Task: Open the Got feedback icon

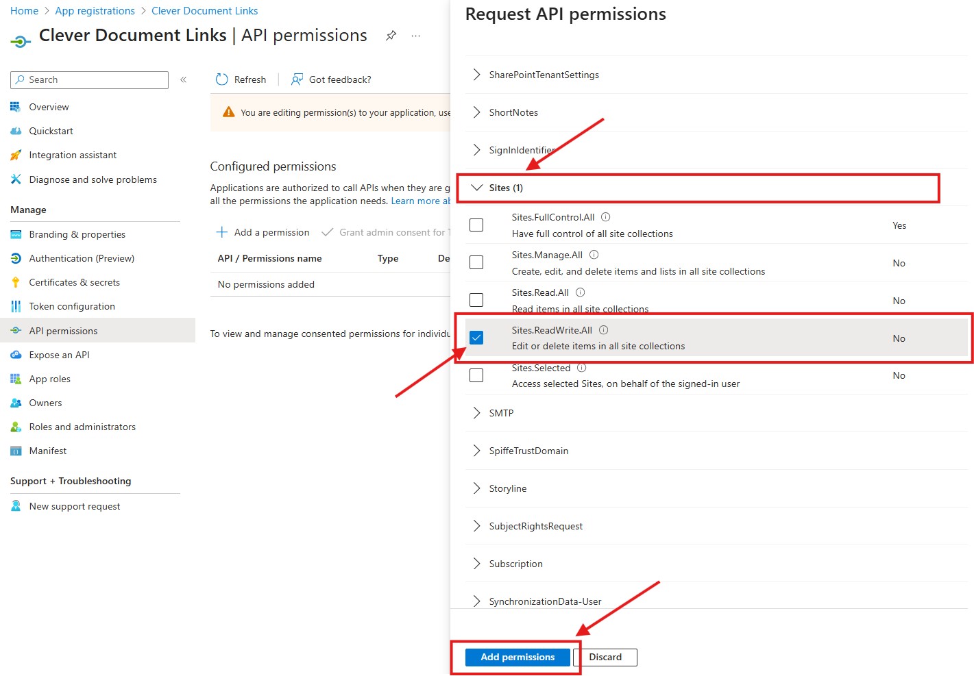Action: pos(297,79)
